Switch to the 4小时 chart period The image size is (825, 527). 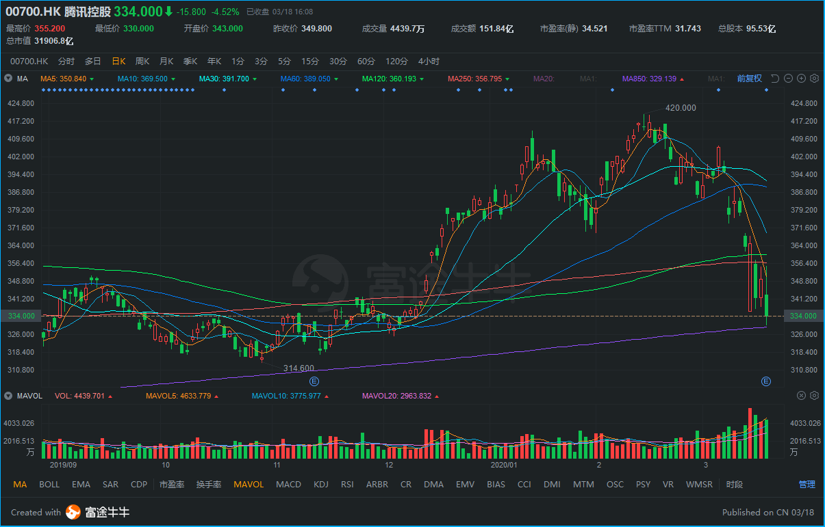click(429, 61)
